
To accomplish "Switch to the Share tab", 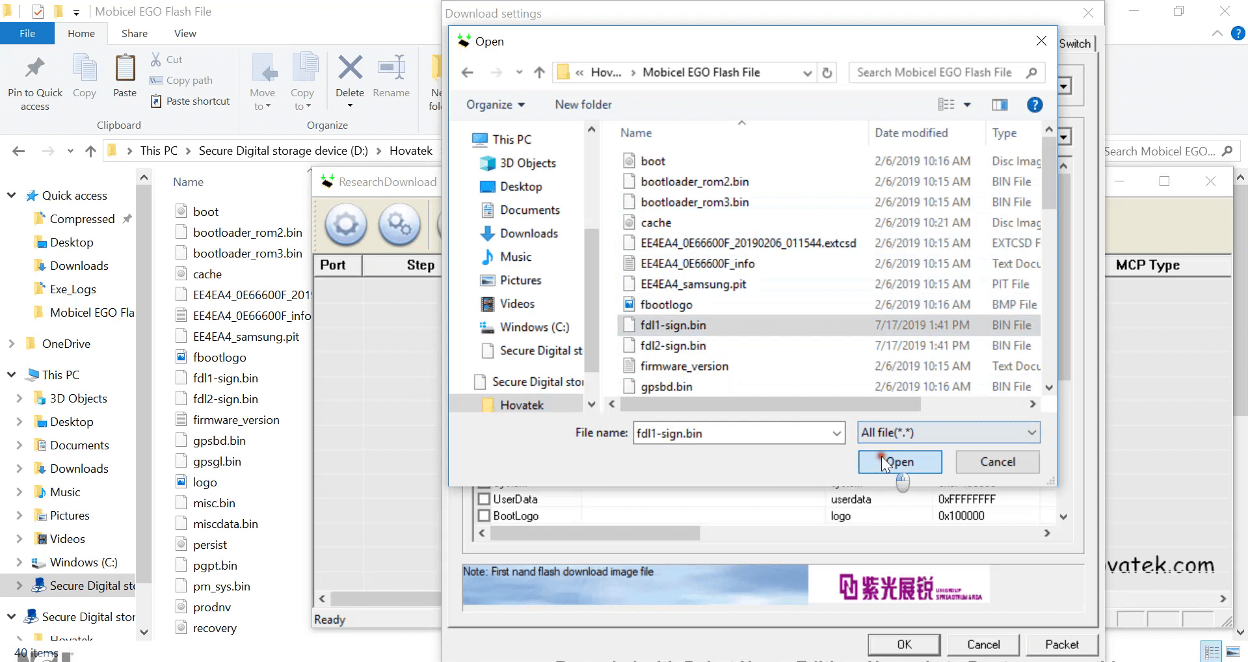I will pos(134,33).
